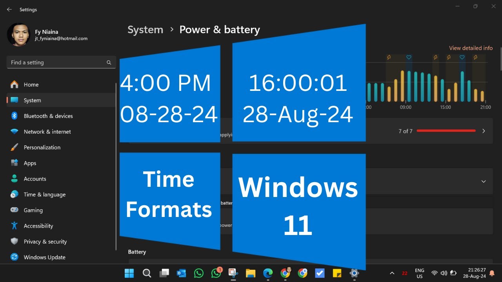502x282 pixels.
Task: Click the jt_fyniaina@hotmail.com account email
Action: pos(61,38)
